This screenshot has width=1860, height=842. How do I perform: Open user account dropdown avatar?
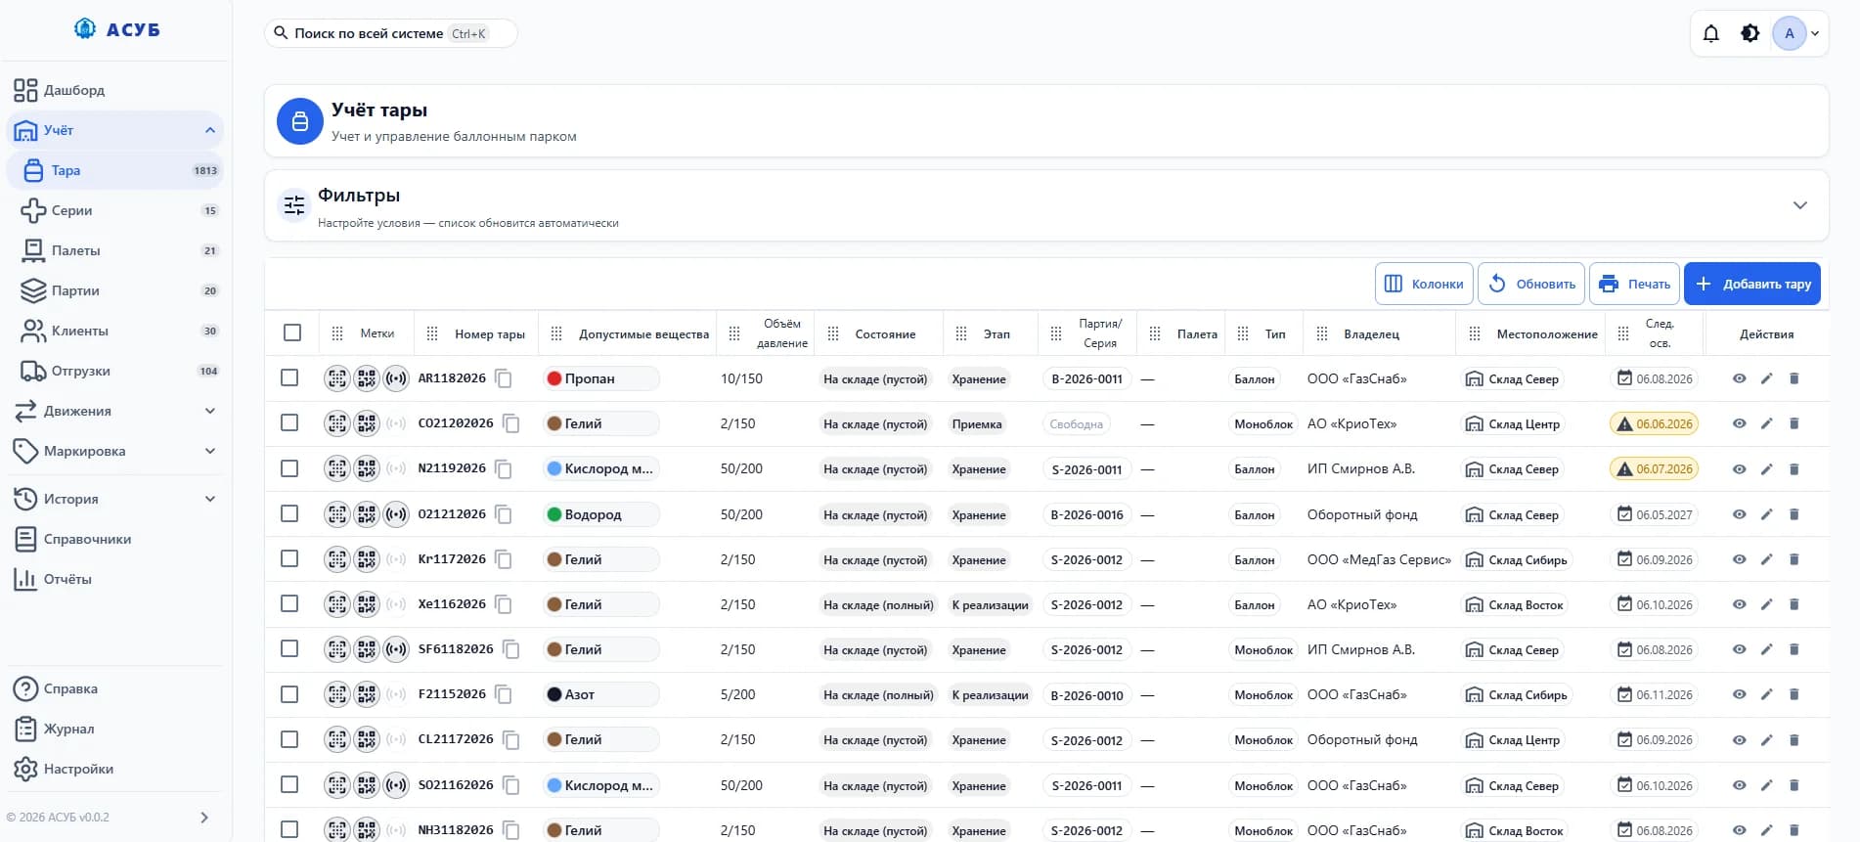click(1797, 33)
